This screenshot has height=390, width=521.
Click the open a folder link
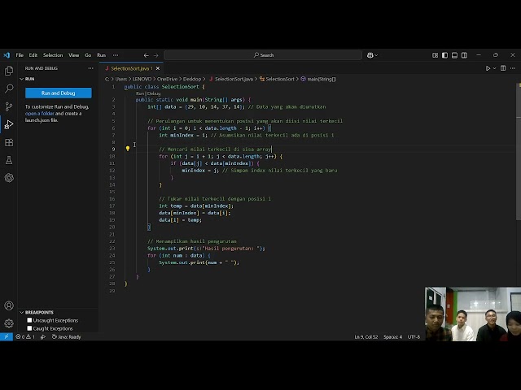[x=40, y=114]
